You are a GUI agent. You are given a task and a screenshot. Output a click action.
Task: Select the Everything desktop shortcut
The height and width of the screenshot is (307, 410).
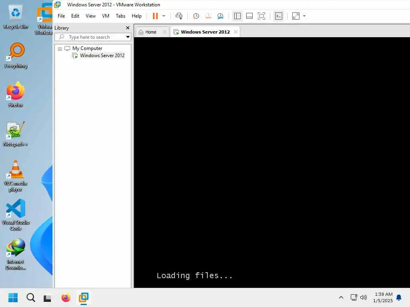(16, 56)
